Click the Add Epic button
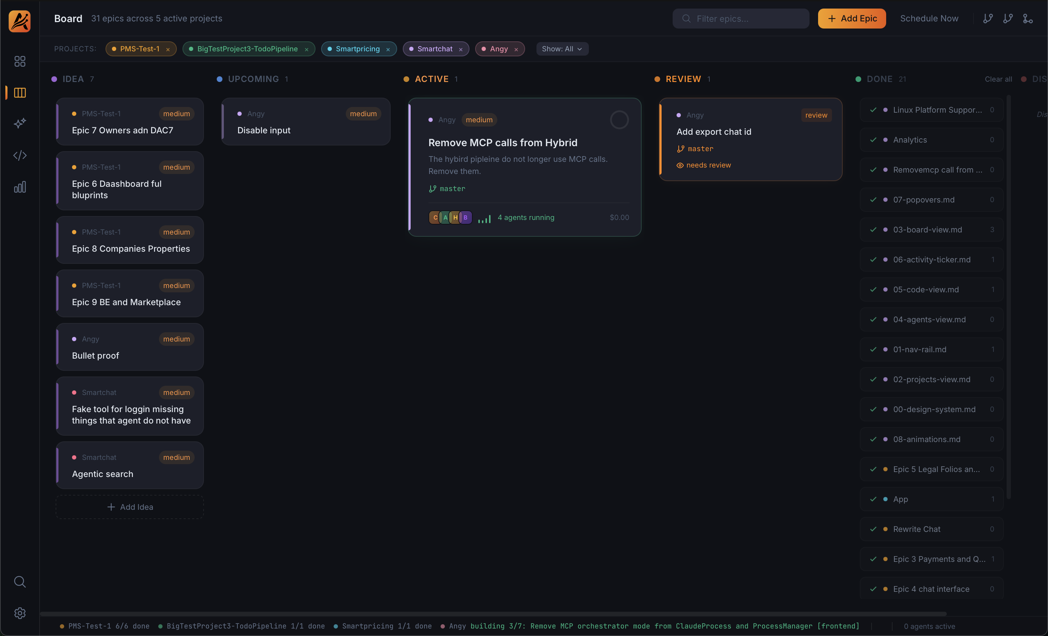Screen dimensions: 1048x636 click(x=852, y=18)
